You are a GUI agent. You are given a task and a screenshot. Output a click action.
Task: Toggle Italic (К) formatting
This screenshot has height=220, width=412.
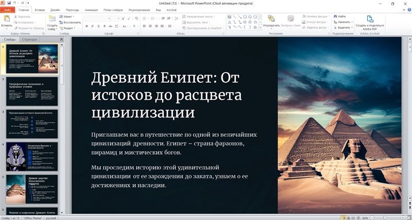pyautogui.click(x=93, y=26)
